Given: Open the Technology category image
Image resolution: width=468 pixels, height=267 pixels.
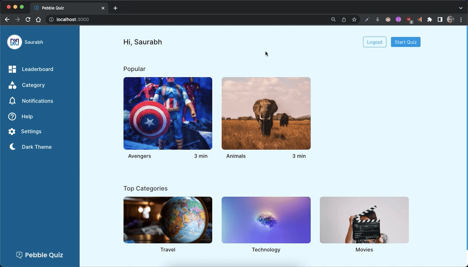Looking at the screenshot, I should [x=266, y=220].
